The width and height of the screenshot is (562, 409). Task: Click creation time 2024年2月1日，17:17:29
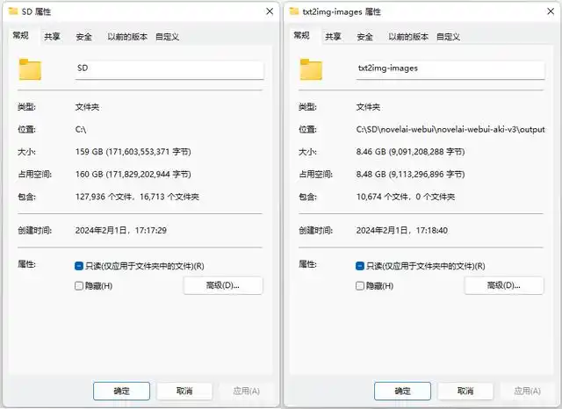coord(121,230)
